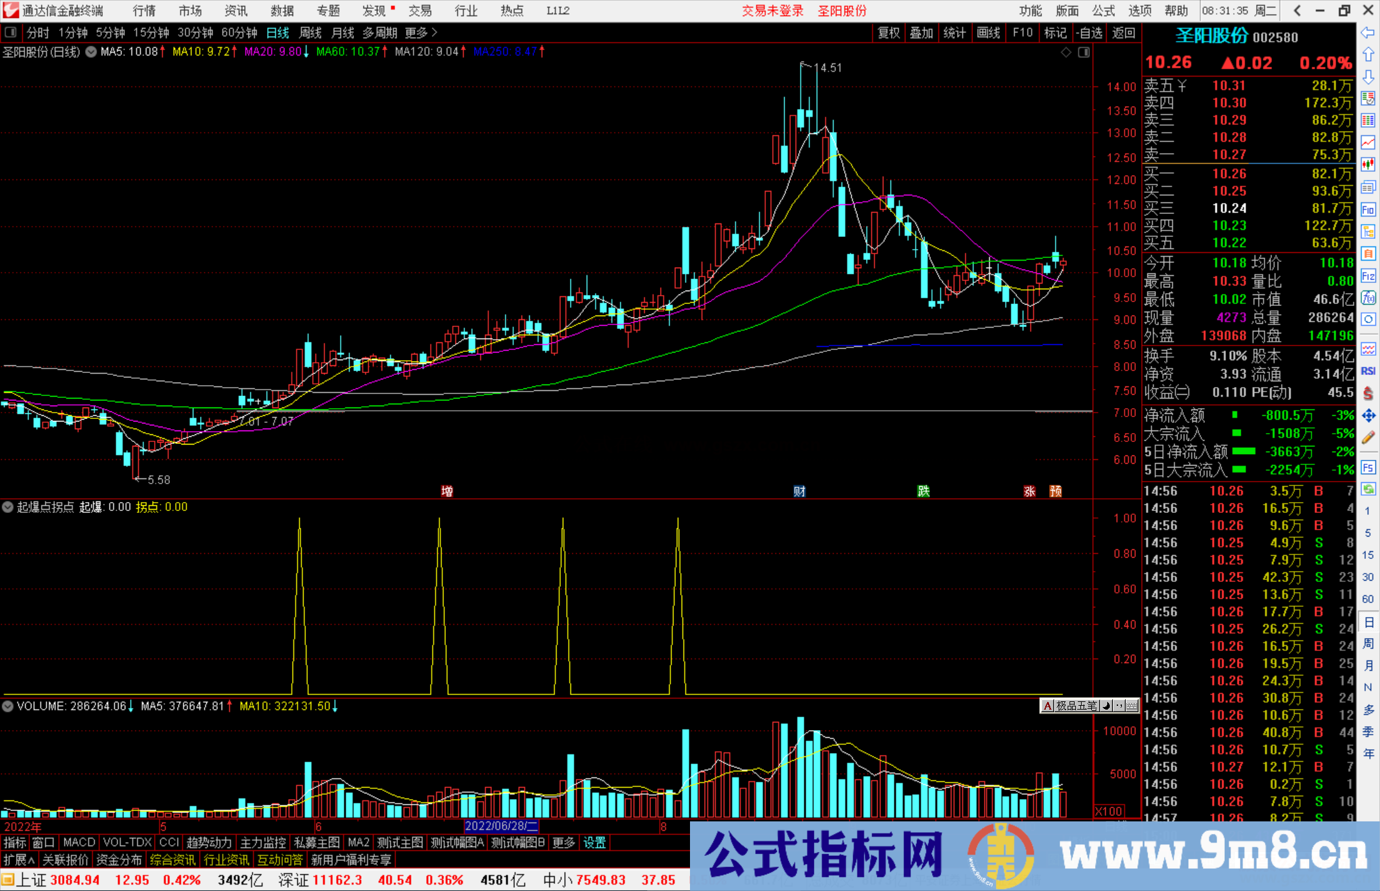The width and height of the screenshot is (1380, 891).
Task: Click the stacked windows icon in sidebar
Action: (1368, 187)
